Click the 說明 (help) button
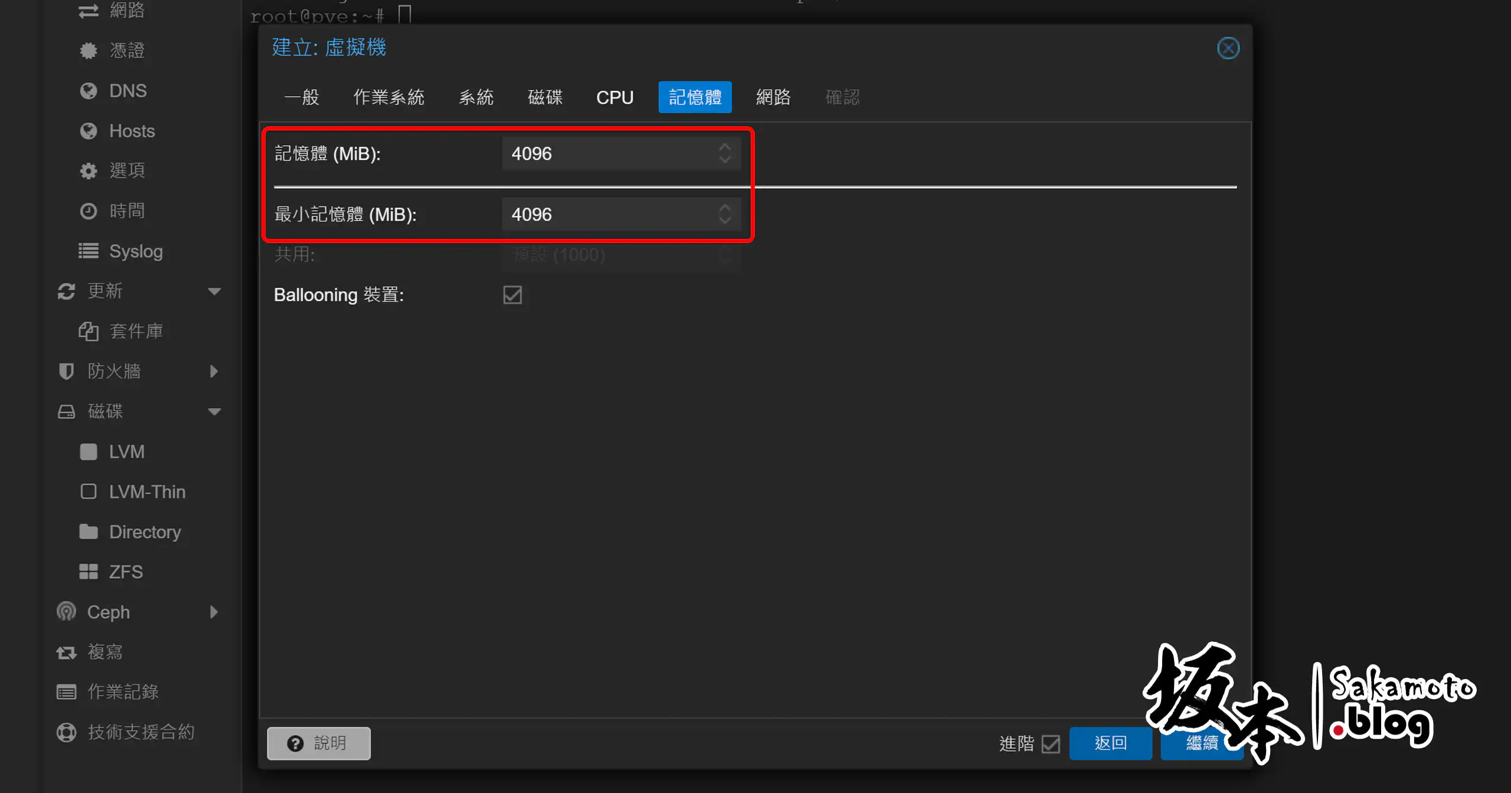 318,743
